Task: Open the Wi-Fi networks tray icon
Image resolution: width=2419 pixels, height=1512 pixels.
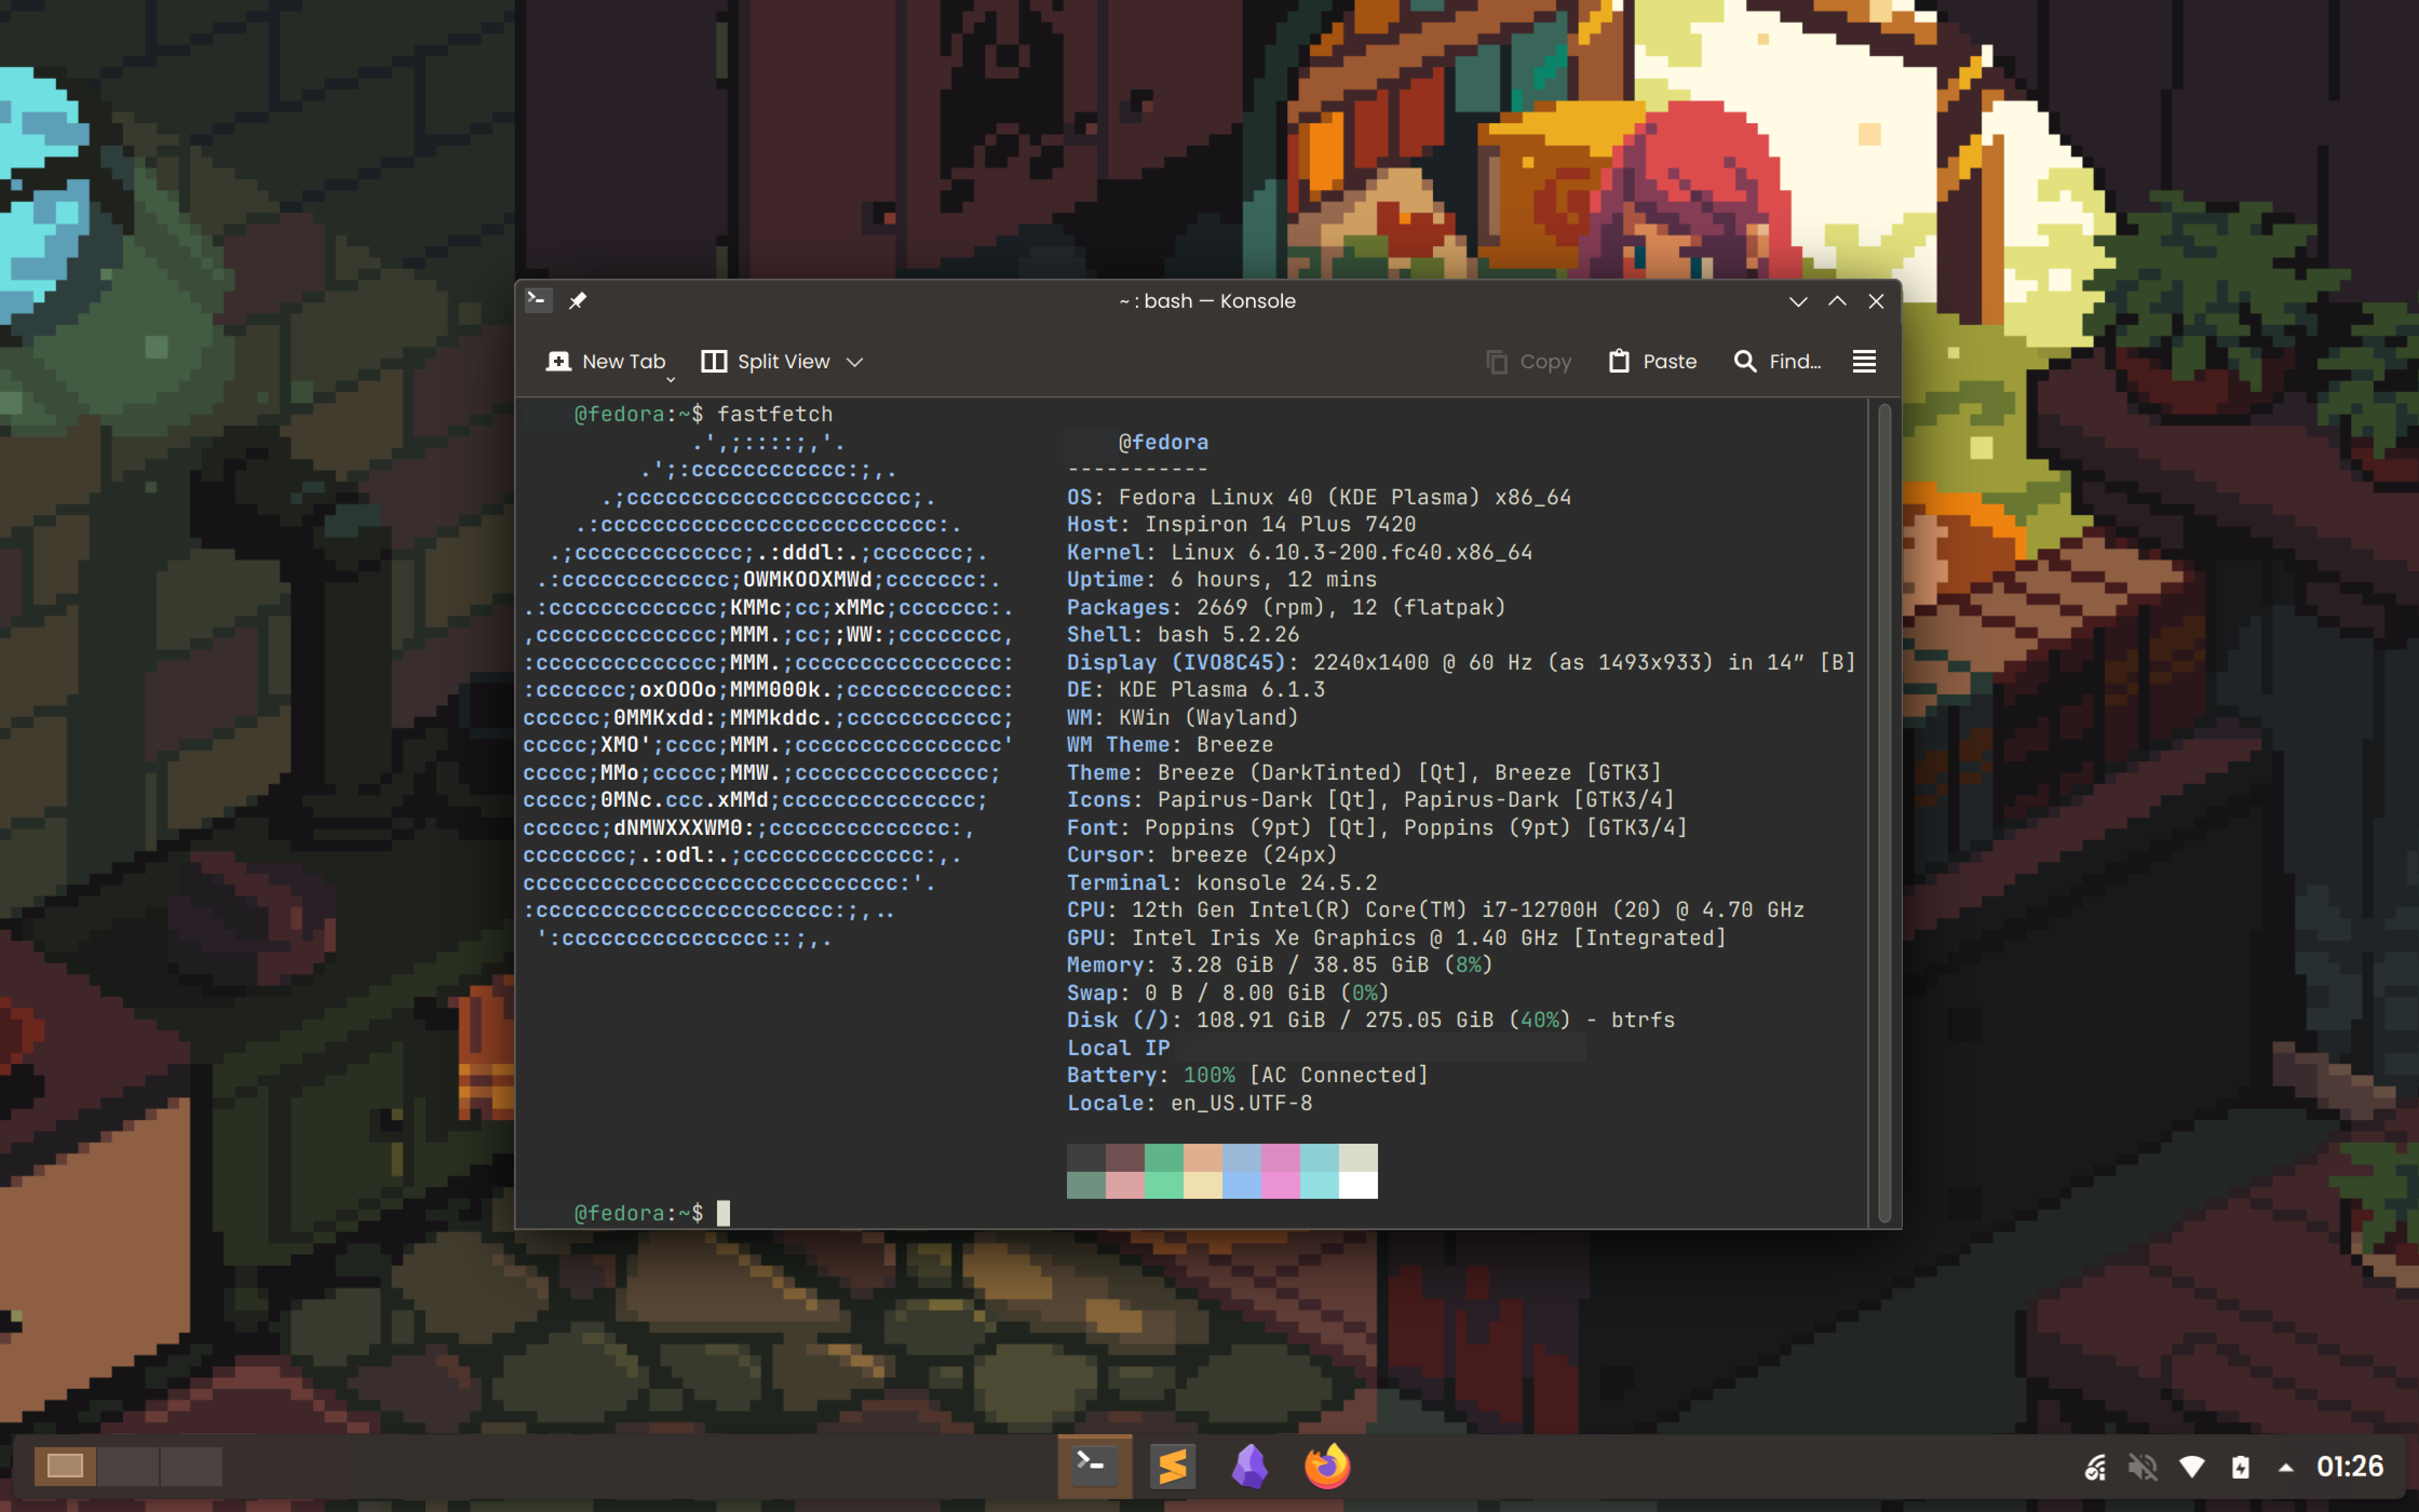Action: tap(2192, 1467)
